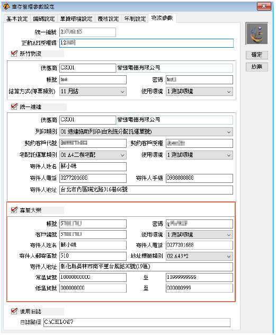Click 密碼 field in 嘉里大榮 section
276x335 pixels.
tap(199, 224)
